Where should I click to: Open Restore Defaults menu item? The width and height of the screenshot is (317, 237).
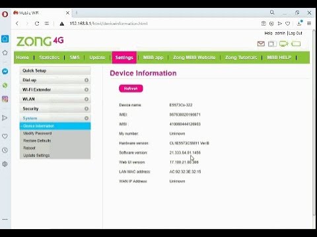point(37,141)
